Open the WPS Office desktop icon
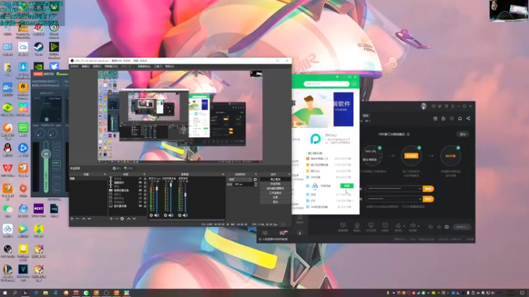The height and width of the screenshot is (297, 529). tap(7, 169)
